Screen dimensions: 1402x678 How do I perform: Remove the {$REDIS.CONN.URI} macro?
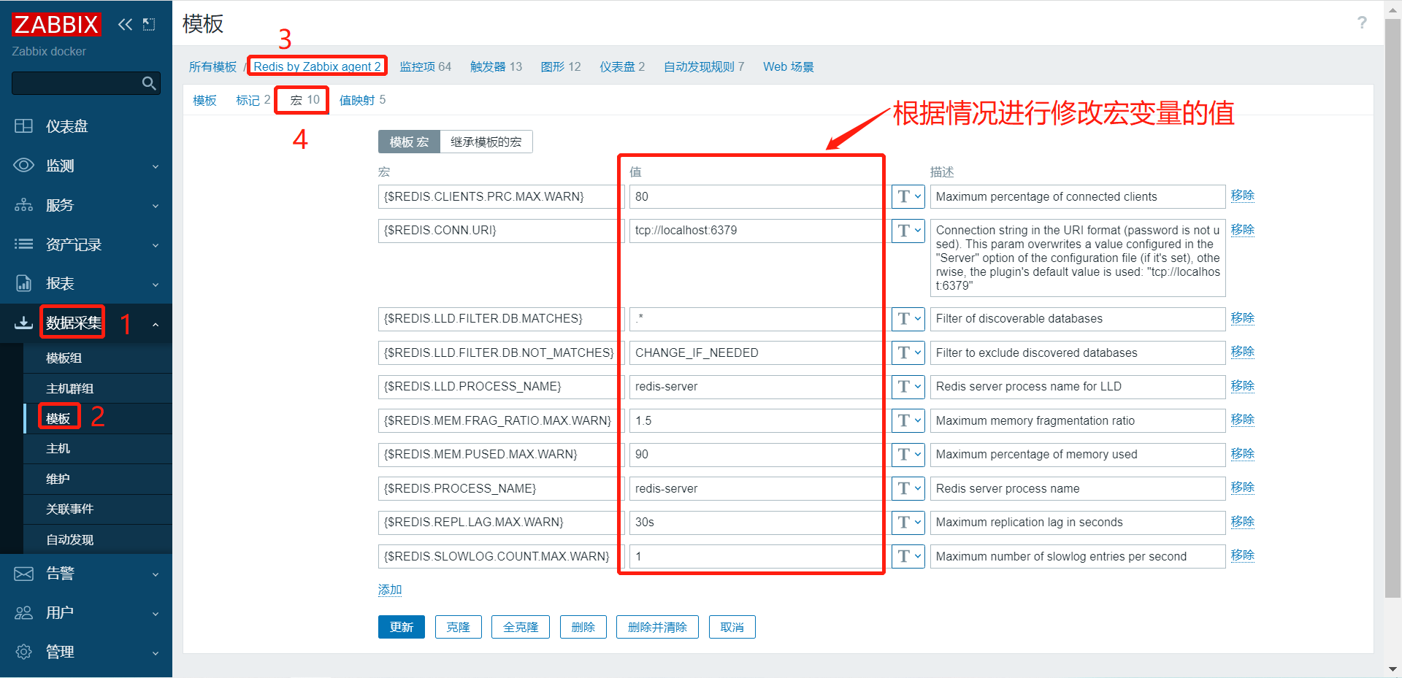click(x=1242, y=229)
